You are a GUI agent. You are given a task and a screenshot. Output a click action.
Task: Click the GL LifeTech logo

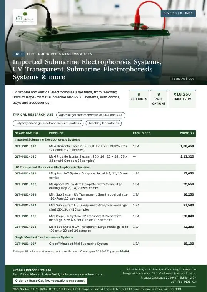pyautogui.click(x=25, y=17)
